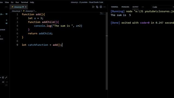Image resolution: width=174 pixels, height=98 pixels.
Task: Click line number 1 in the gutter
Action: tap(17, 14)
